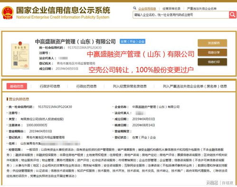
Task: Click the credit code value under 营业执照信息
Action: (x=55, y=107)
